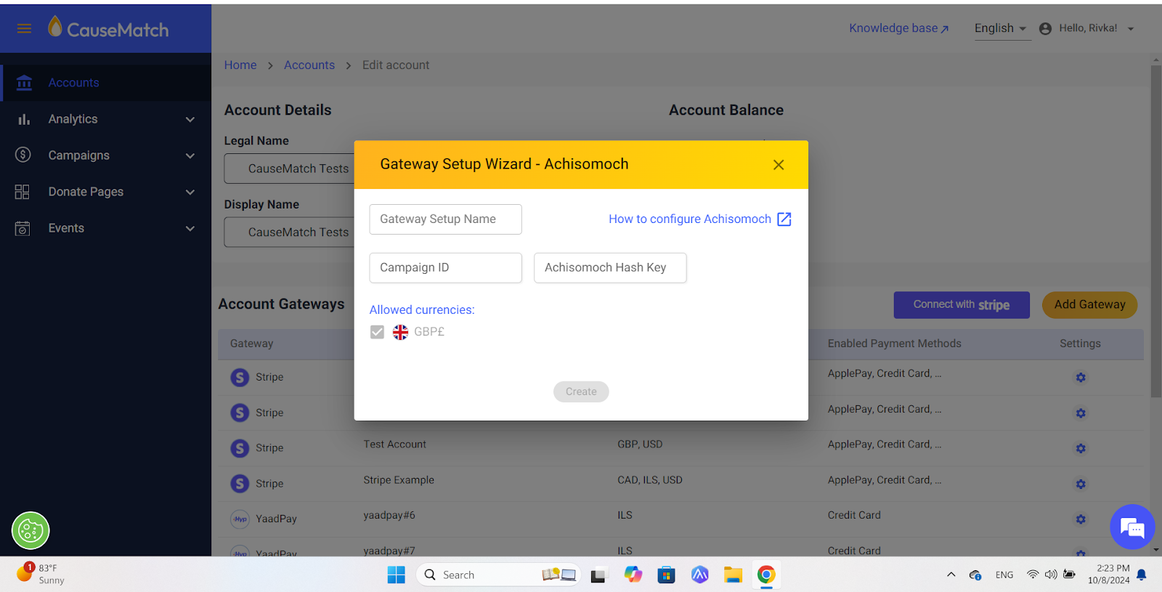Click the 'GBP, USD' currencies cell
Image resolution: width=1162 pixels, height=592 pixels.
640,445
